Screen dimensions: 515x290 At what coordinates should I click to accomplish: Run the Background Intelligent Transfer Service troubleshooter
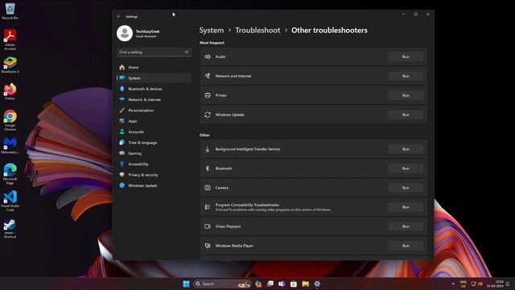click(x=406, y=149)
